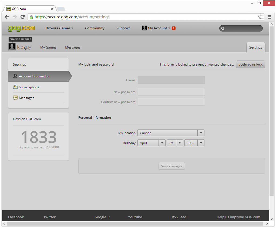
Task: Click the 1833 days counter
Action: (x=39, y=137)
